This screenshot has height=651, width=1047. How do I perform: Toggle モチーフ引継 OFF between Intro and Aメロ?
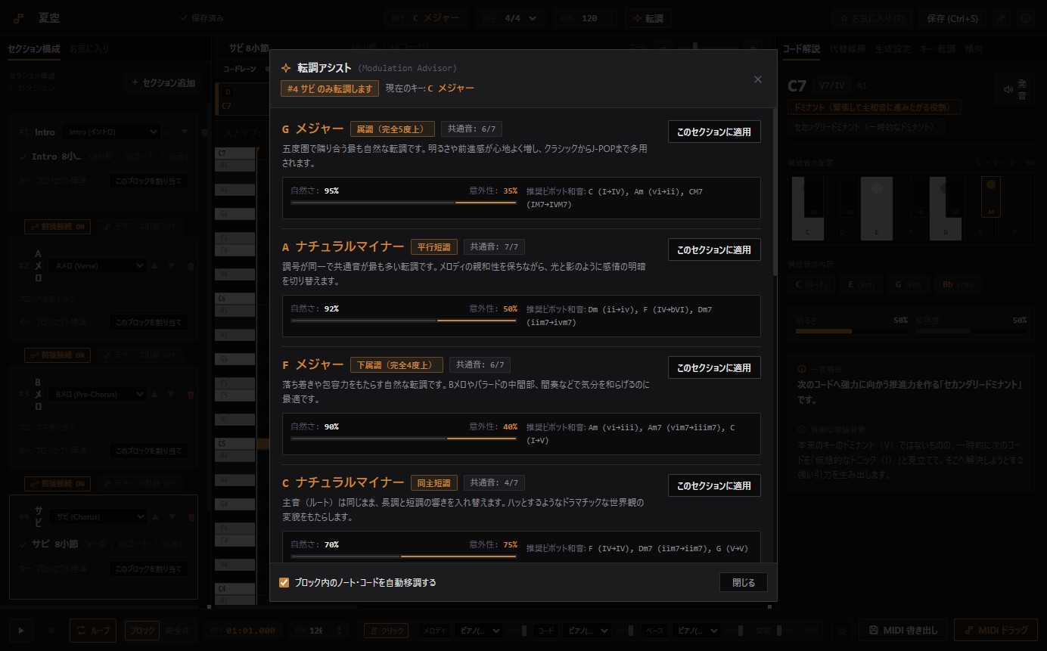141,227
